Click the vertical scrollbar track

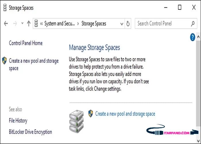point(198,86)
